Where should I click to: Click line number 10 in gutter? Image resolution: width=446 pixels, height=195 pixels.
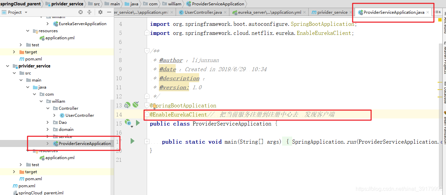tap(119, 78)
